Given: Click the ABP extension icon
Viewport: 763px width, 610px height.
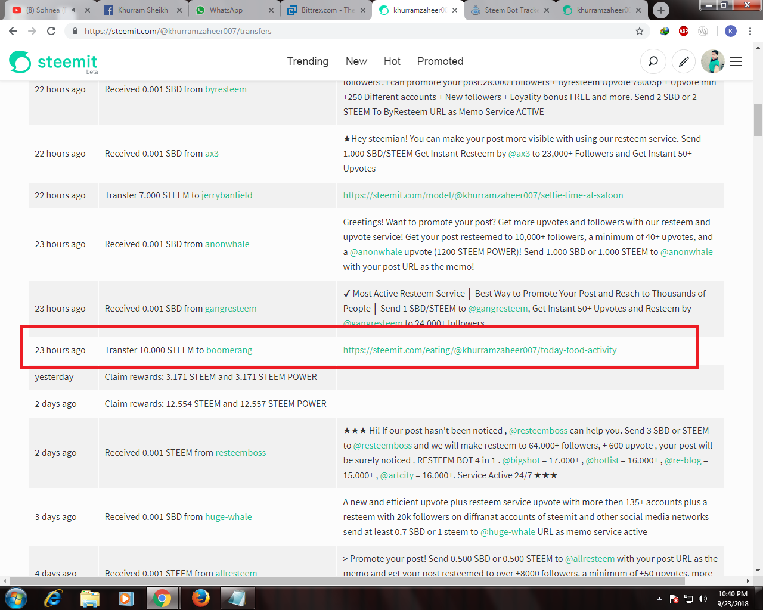Looking at the screenshot, I should 684,31.
